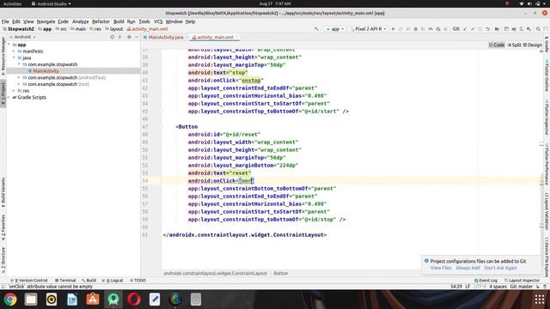This screenshot has width=550, height=309.
Task: Open the Layout Inspector
Action: (x=522, y=281)
